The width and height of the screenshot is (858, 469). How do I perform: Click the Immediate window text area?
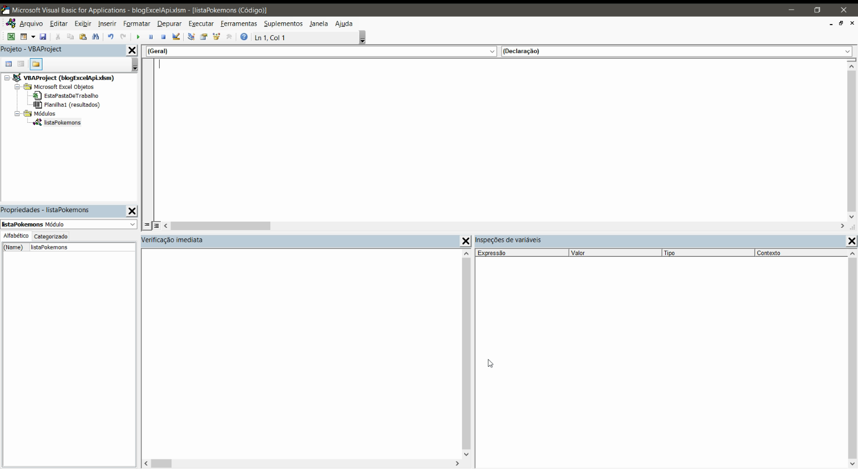(x=302, y=353)
